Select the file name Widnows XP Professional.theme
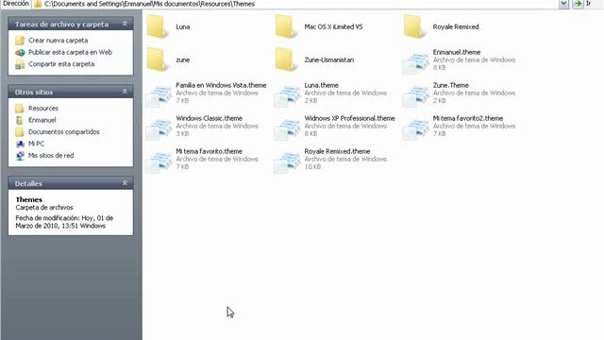Image resolution: width=604 pixels, height=340 pixels. point(349,118)
